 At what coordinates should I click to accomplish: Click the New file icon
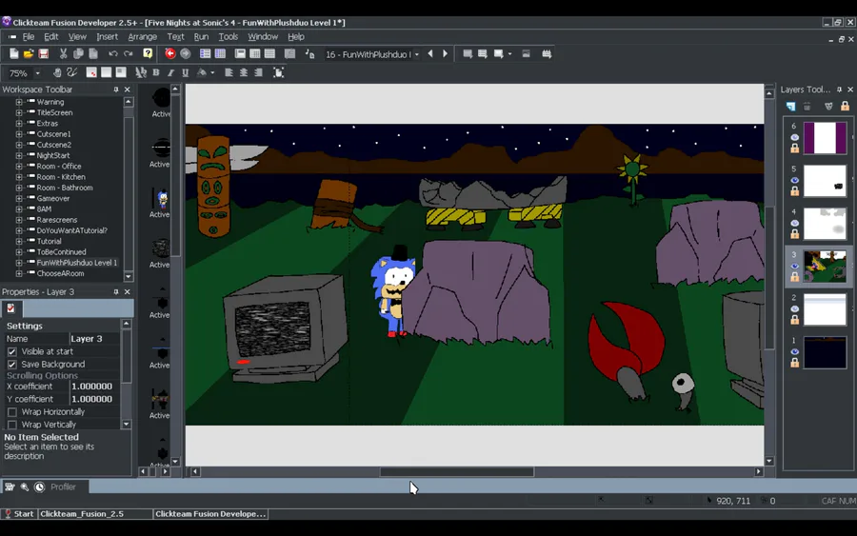click(13, 53)
